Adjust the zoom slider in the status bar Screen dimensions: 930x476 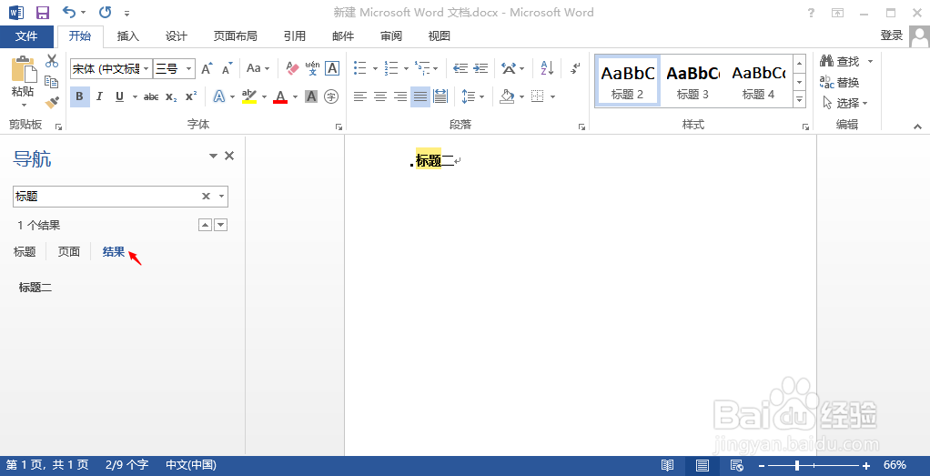pos(797,465)
